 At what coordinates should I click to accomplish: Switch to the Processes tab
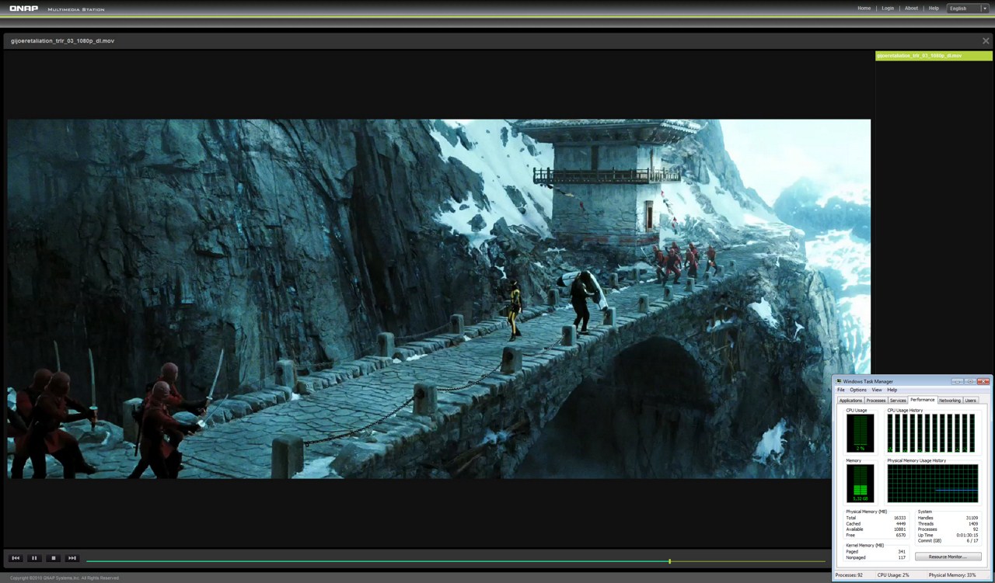[876, 401]
